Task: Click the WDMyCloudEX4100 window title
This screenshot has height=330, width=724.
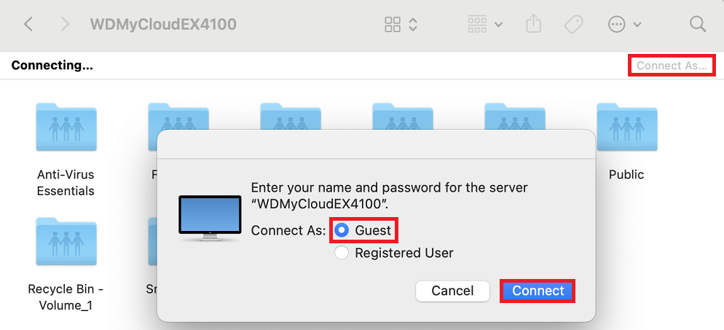Action: coord(163,25)
